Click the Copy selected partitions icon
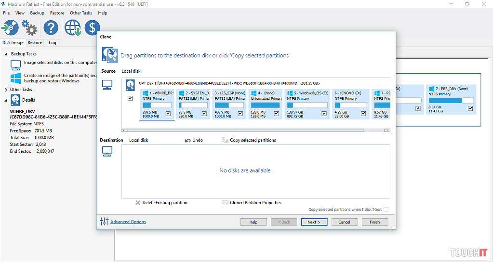Image resolution: width=493 pixels, height=262 pixels. (x=225, y=140)
